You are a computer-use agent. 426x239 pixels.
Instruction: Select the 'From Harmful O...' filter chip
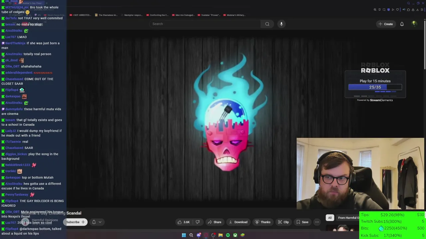[348, 218]
